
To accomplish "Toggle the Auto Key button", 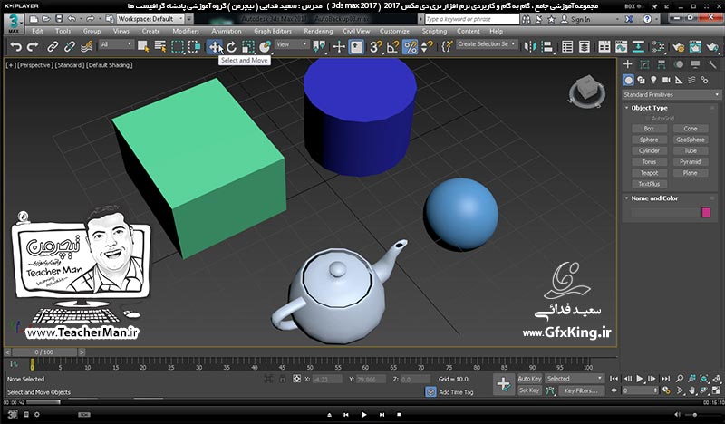I will coord(529,379).
